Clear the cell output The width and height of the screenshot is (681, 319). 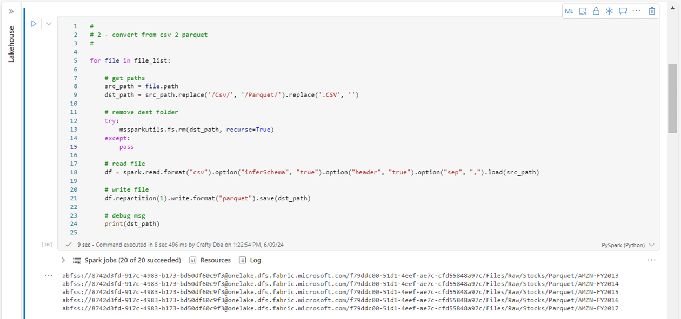[583, 11]
